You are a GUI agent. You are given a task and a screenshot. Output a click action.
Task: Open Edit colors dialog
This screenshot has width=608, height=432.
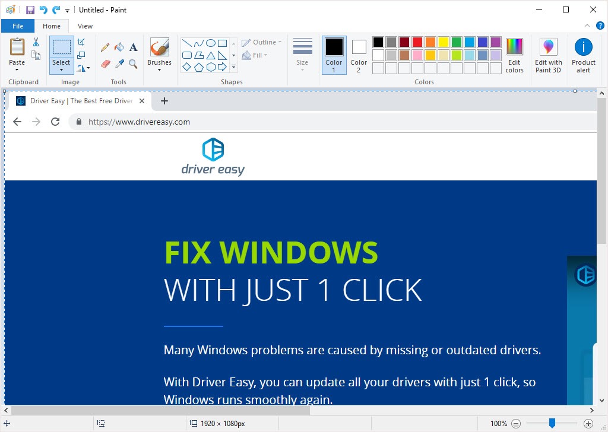click(514, 55)
